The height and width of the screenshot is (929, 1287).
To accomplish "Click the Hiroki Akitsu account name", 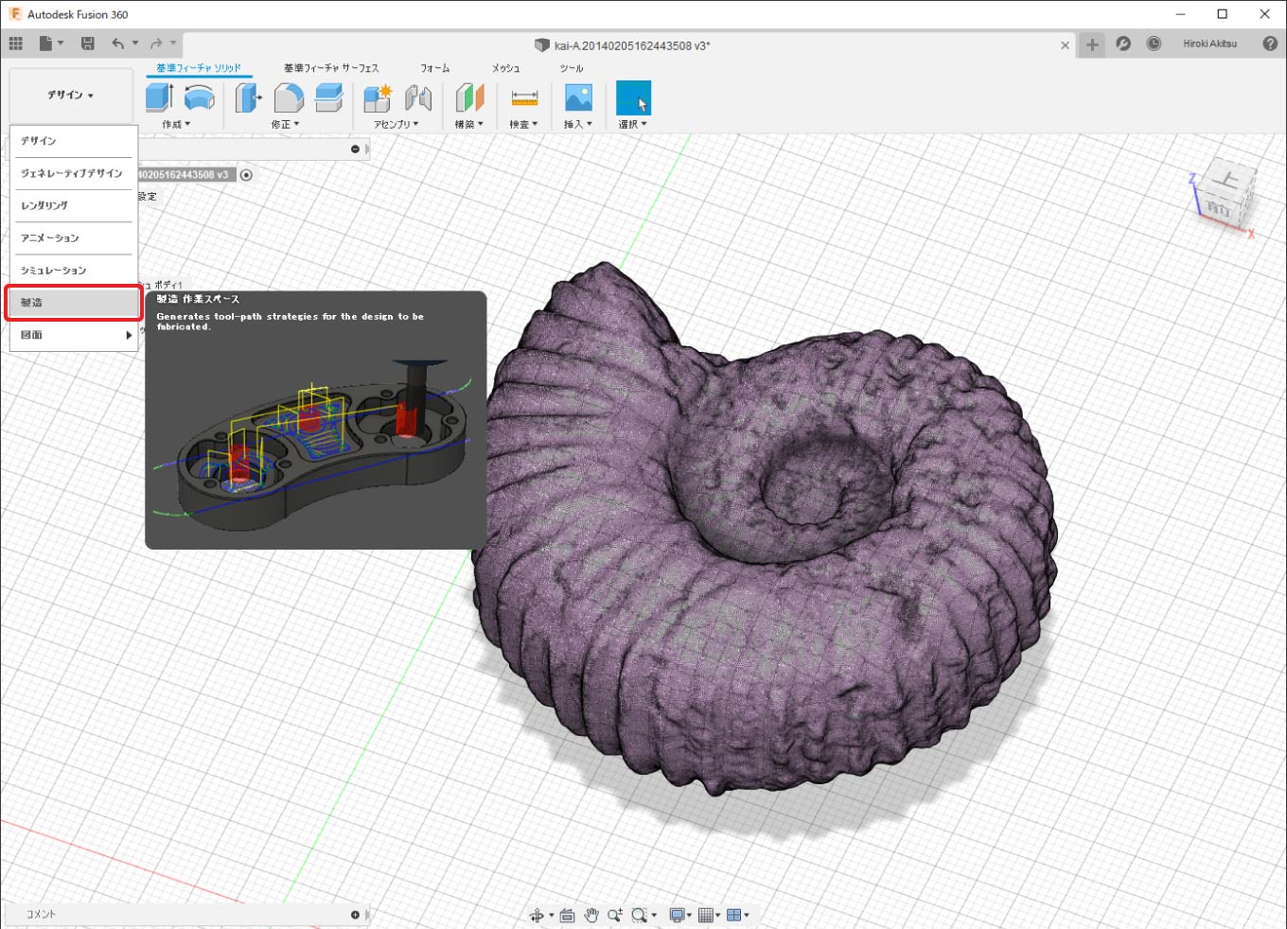I will pos(1209,44).
